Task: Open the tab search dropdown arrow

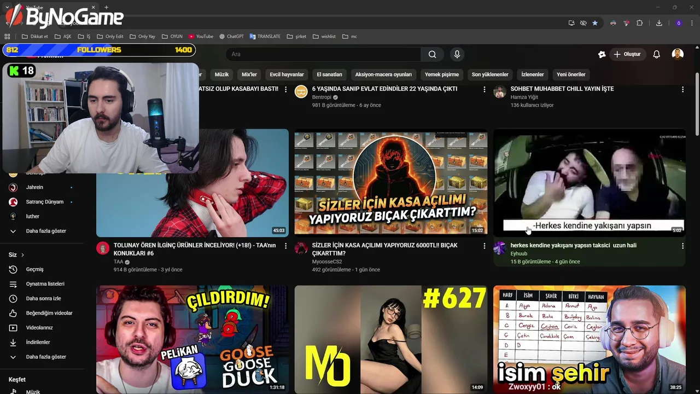Action: [7, 8]
